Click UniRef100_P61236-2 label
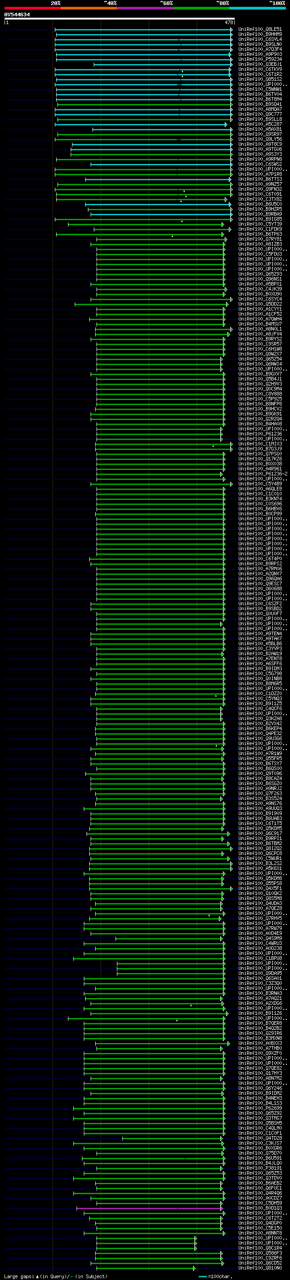The height and width of the screenshot is (1280, 290). [x=263, y=474]
